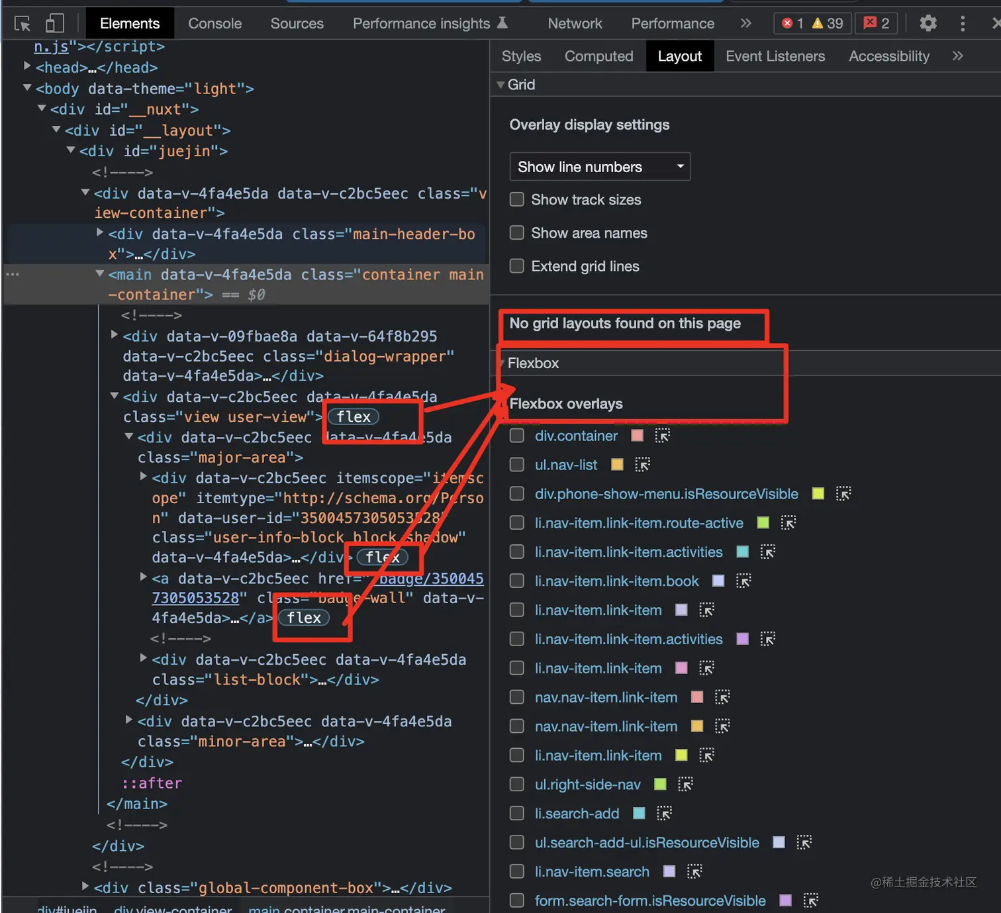Select the div id="juejin" node row

(154, 151)
